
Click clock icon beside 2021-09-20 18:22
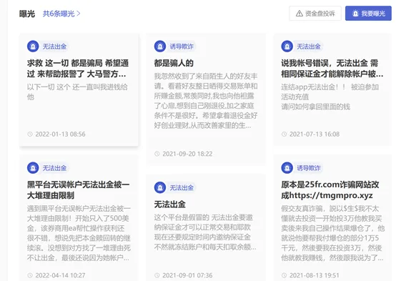[157, 154]
